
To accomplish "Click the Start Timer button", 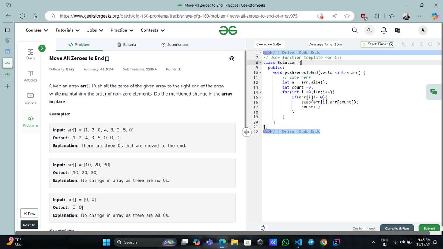I will [377, 44].
